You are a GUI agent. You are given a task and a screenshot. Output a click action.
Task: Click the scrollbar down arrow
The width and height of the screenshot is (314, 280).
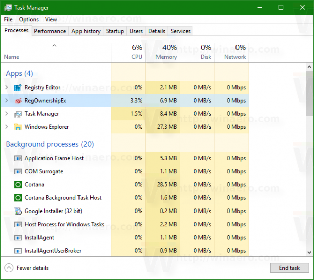pyautogui.click(x=309, y=252)
